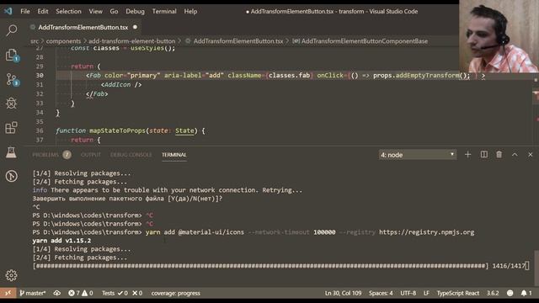Click the VS Code logo icon
Screen dimensions: 539x303
tap(8, 11)
